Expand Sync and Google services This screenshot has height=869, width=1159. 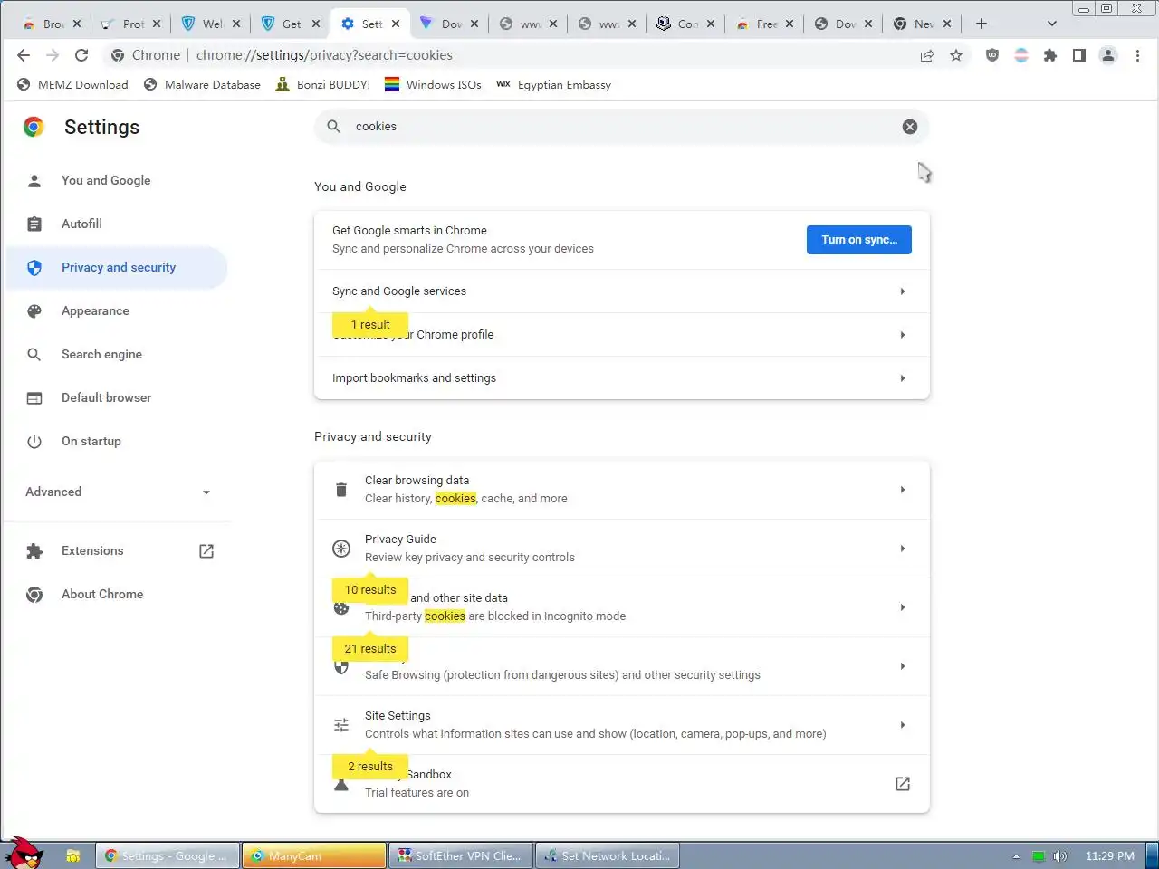point(622,291)
